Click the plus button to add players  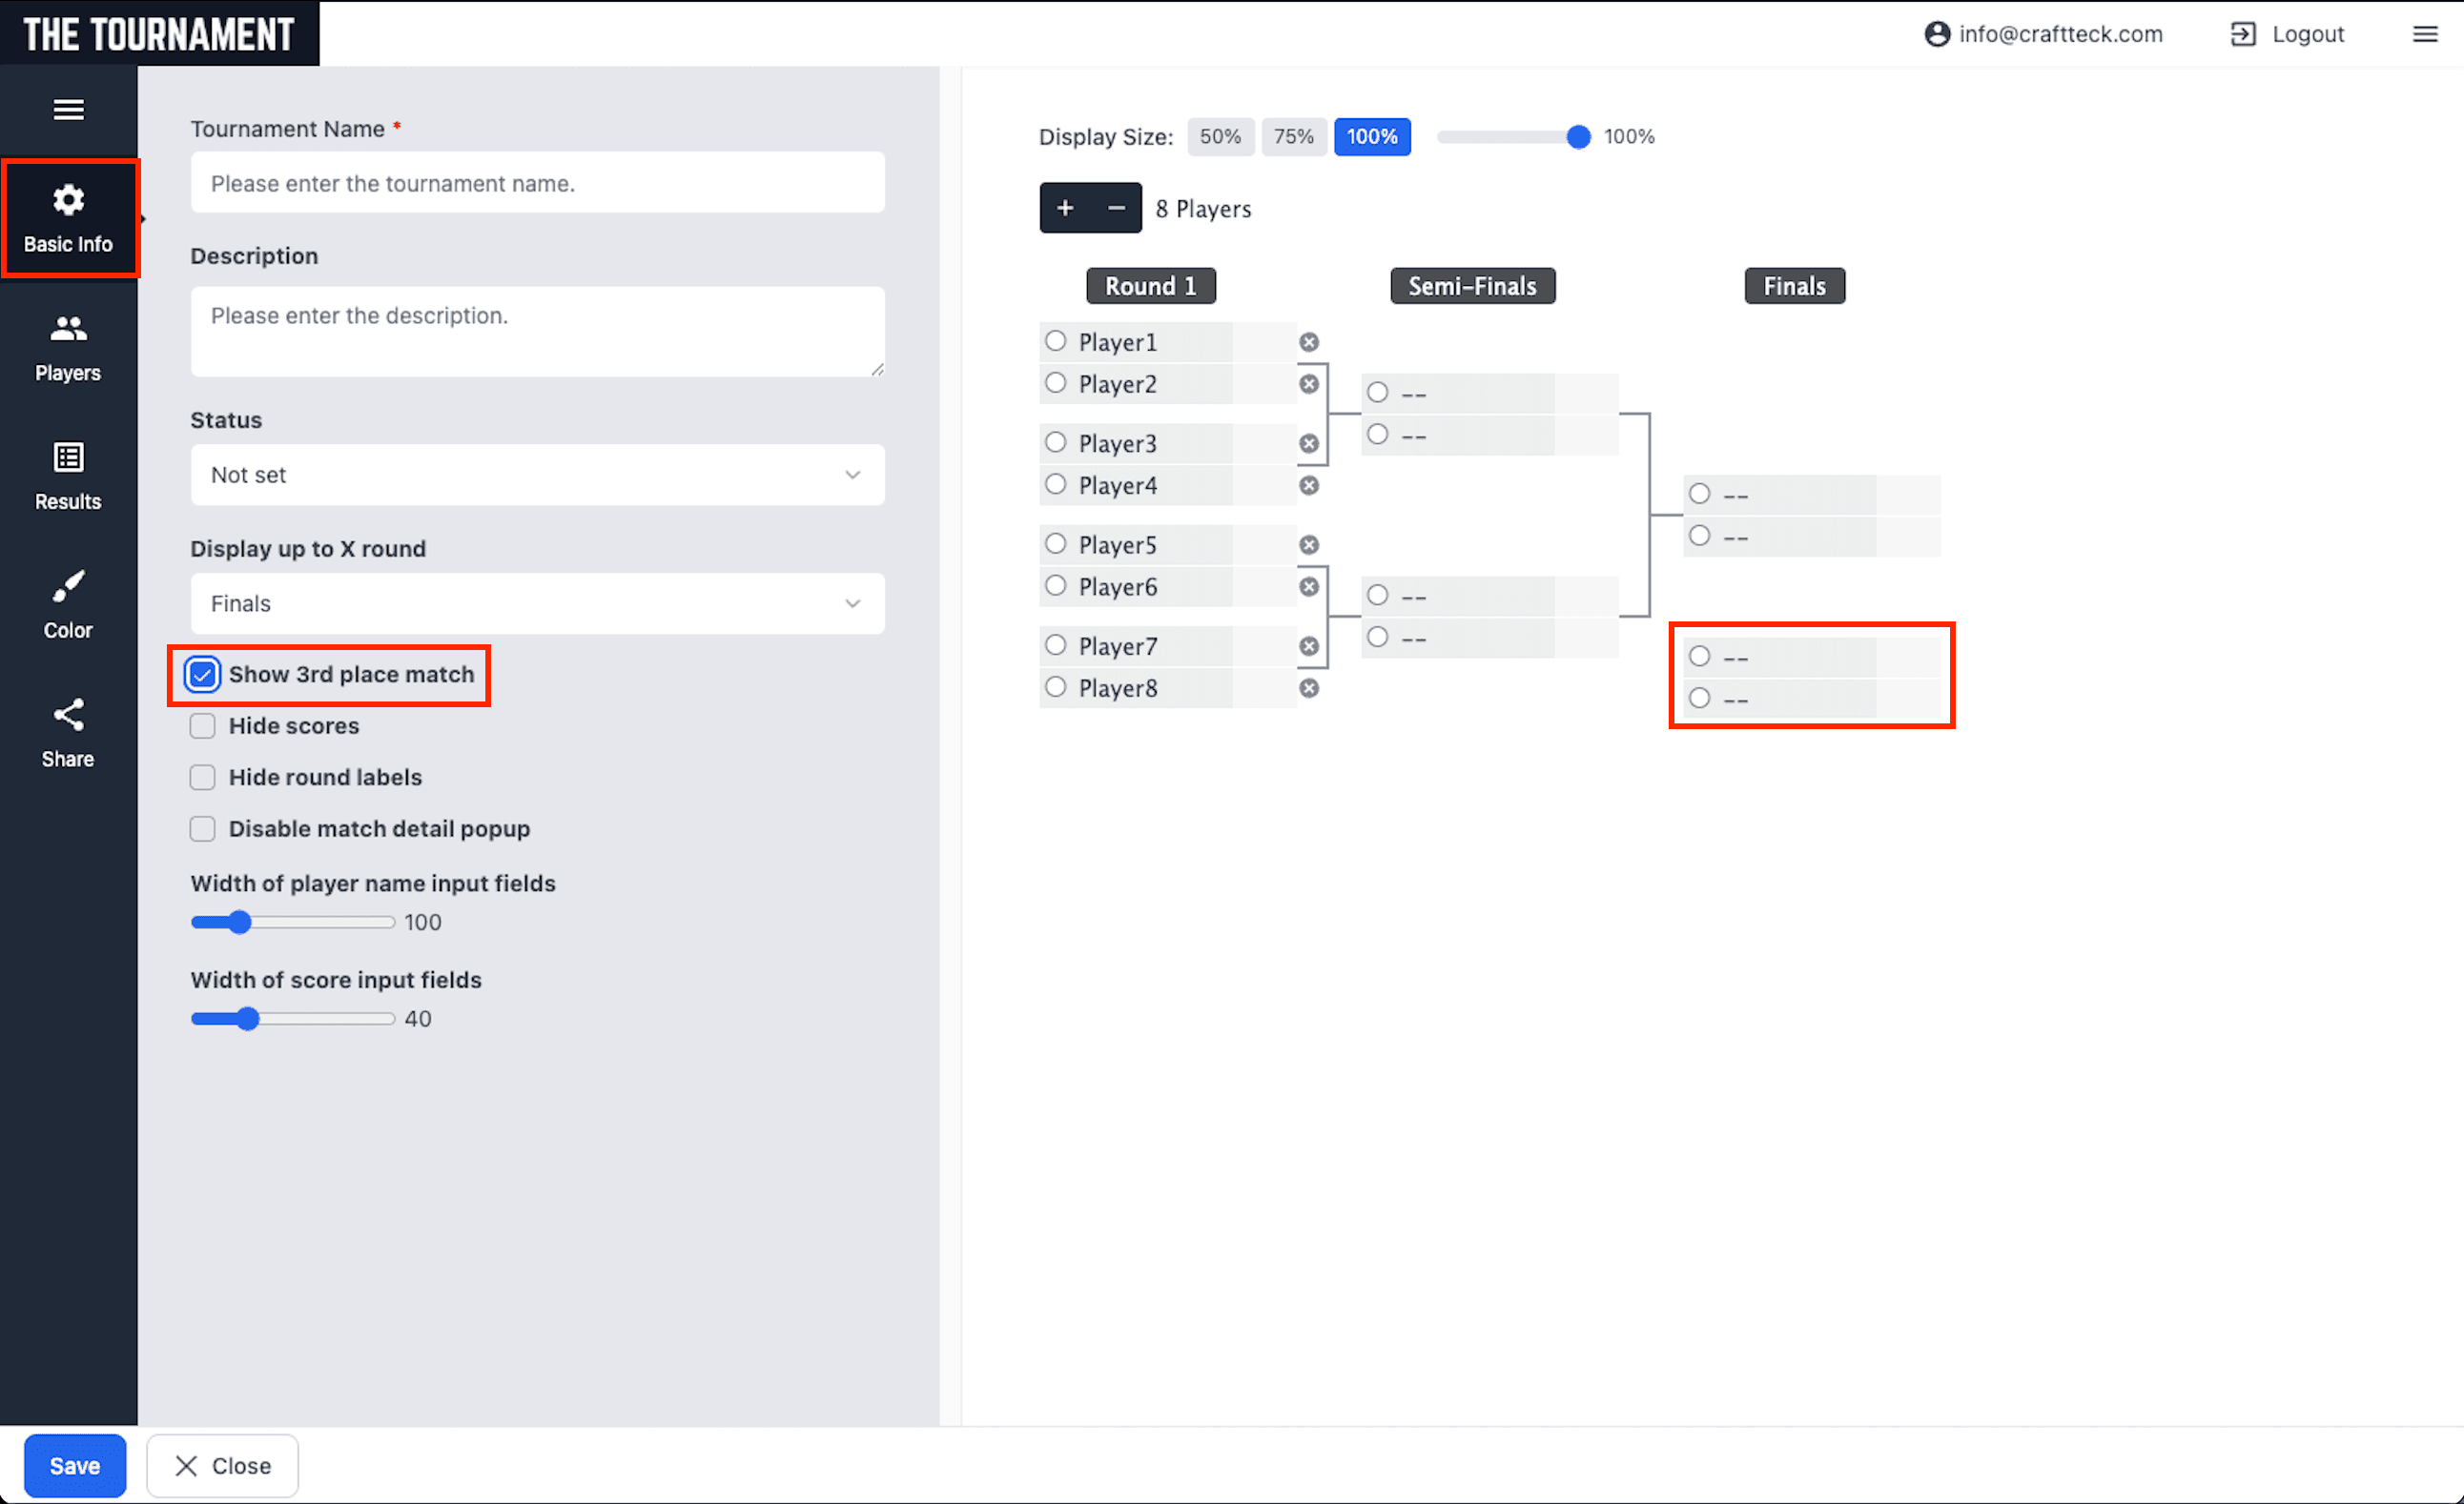coord(1065,208)
